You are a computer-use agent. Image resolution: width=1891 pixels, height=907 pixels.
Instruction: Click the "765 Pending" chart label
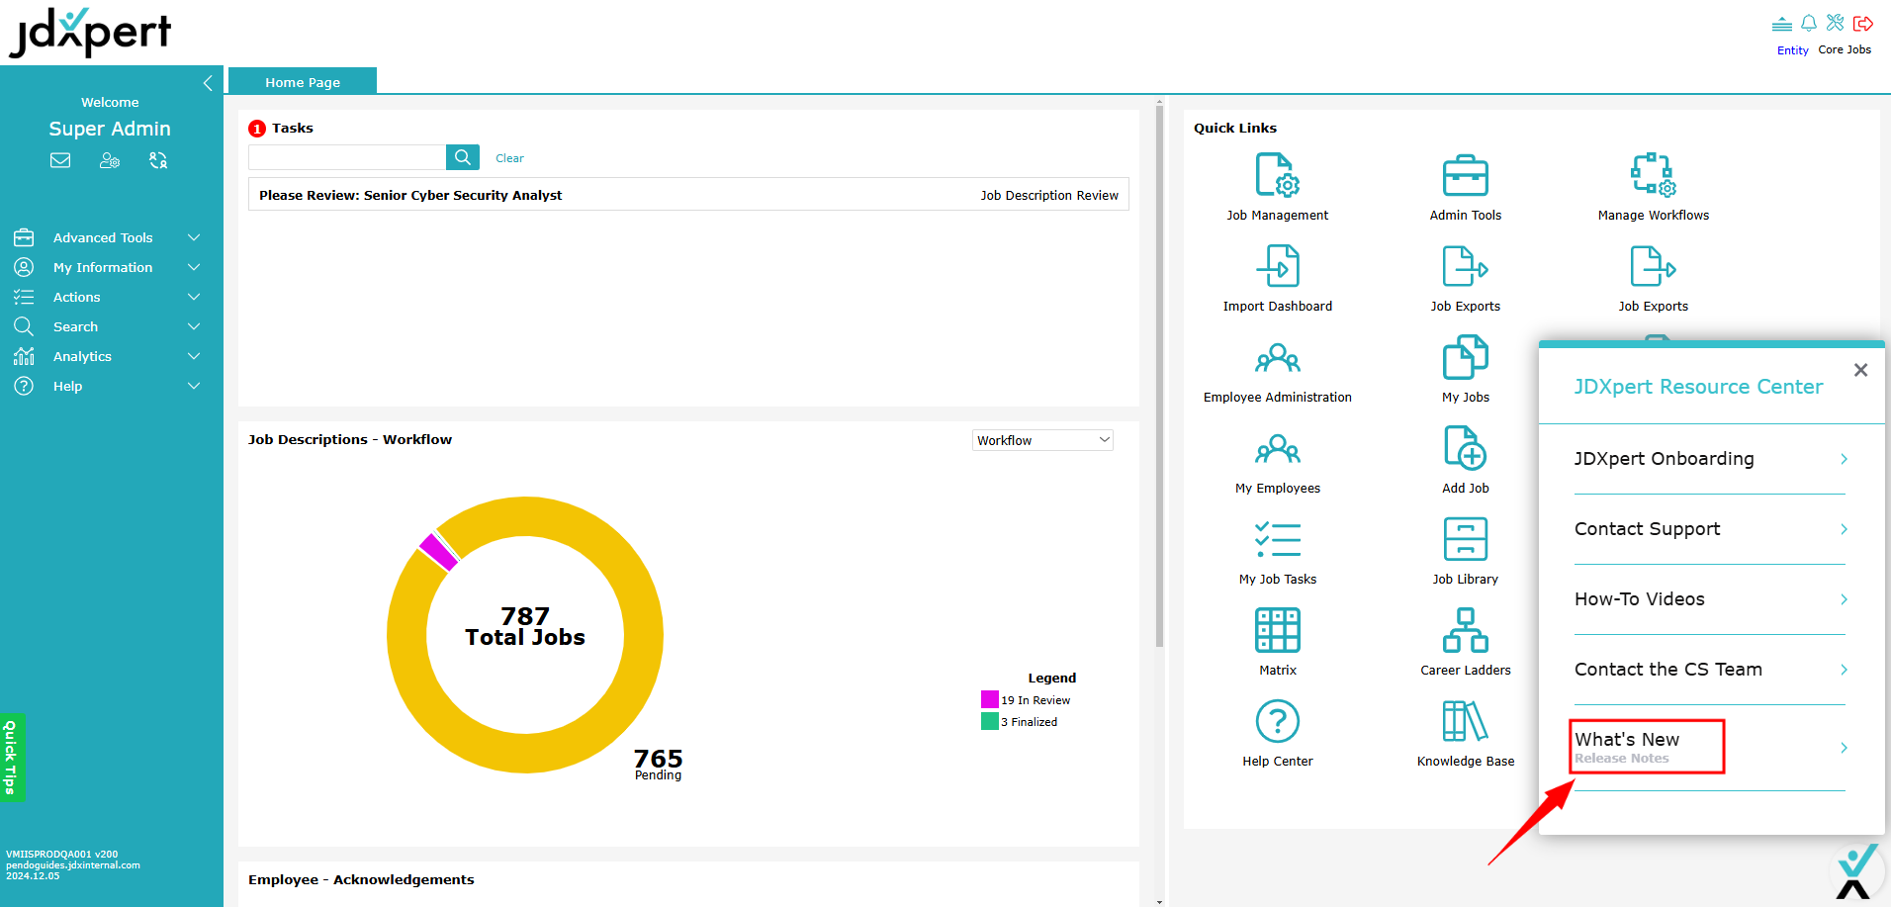[658, 764]
